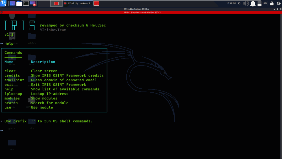Click the empty prompt arrow at bottom
The height and width of the screenshot is (159, 282).
[x=2, y=130]
